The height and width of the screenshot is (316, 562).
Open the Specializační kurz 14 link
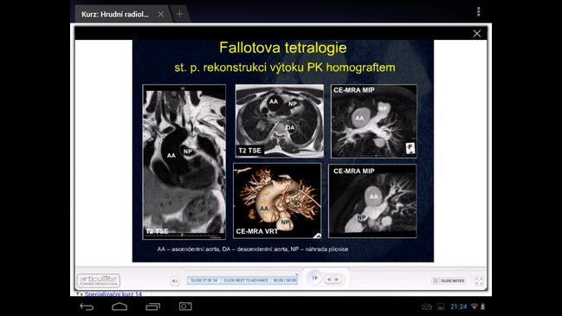[x=113, y=293]
